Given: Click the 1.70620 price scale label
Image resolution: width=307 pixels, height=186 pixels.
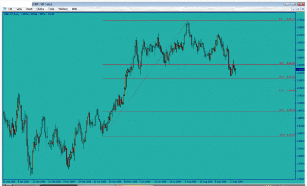Looking at the screenshot, I should pos(301,20).
